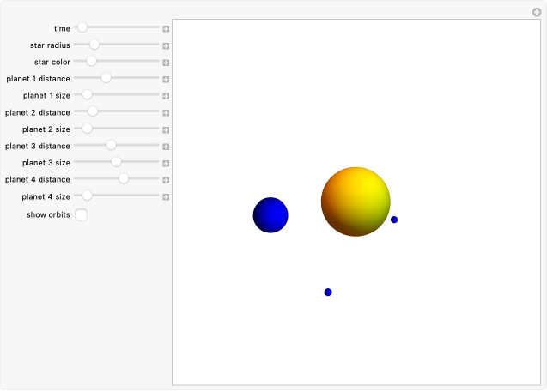
Task: Click the 'star radius' label
Action: 50,45
